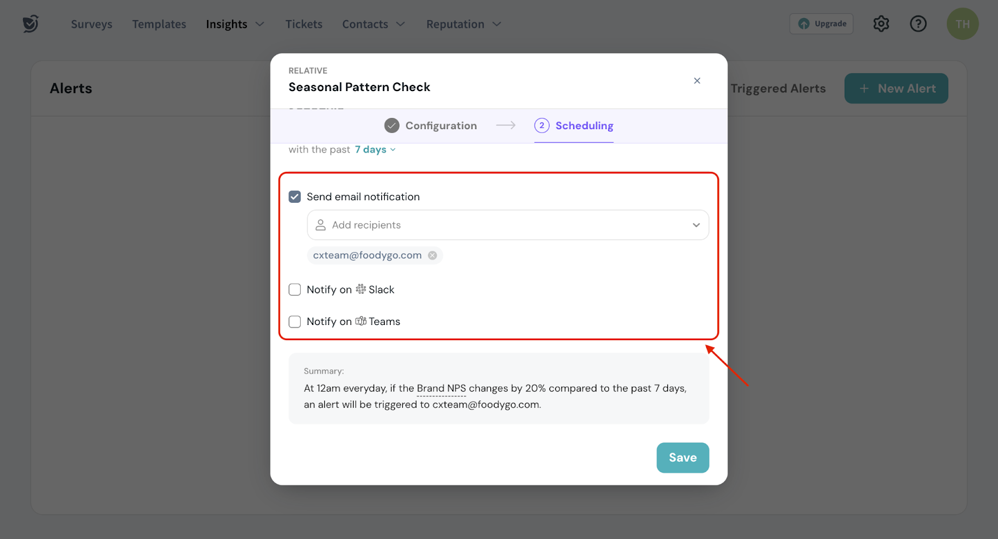The image size is (998, 539).
Task: Go to the Tickets menu item
Action: click(304, 24)
